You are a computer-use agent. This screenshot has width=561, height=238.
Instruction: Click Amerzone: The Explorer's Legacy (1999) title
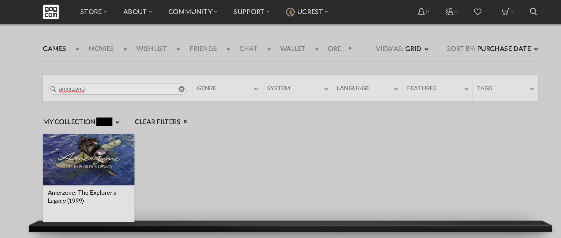82,197
